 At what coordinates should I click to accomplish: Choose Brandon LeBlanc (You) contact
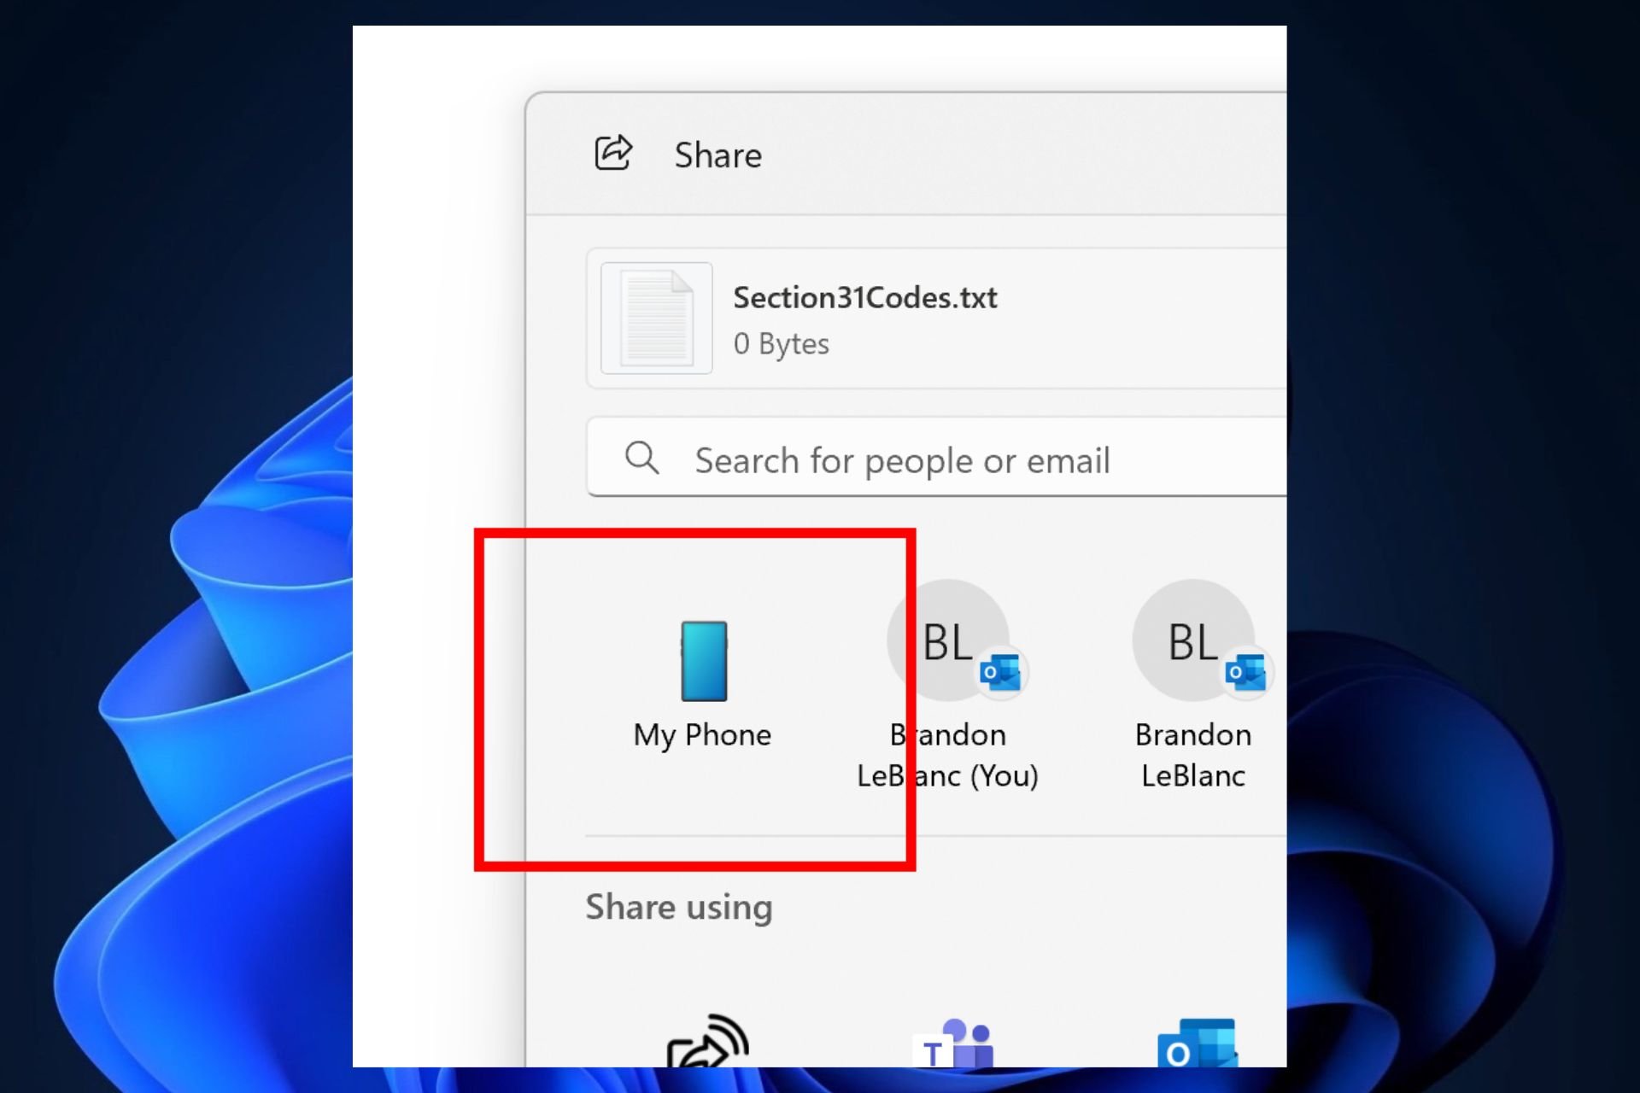click(948, 686)
